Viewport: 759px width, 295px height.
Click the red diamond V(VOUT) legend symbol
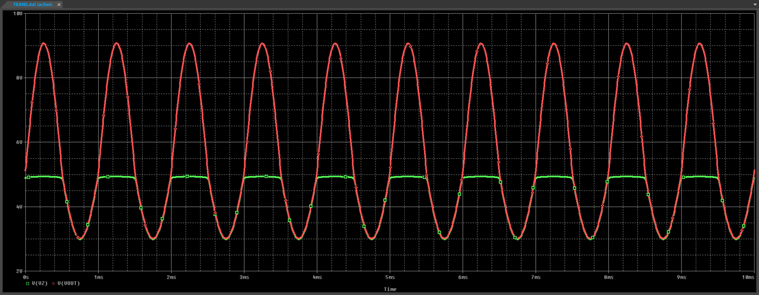point(53,284)
